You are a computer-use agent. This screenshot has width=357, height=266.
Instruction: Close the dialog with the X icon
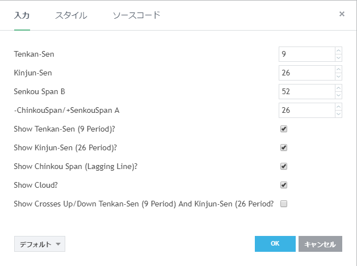342,14
